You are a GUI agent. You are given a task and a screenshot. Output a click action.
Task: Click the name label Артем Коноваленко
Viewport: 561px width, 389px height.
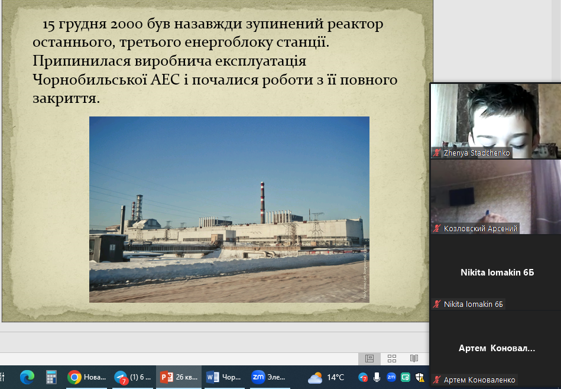(479, 380)
